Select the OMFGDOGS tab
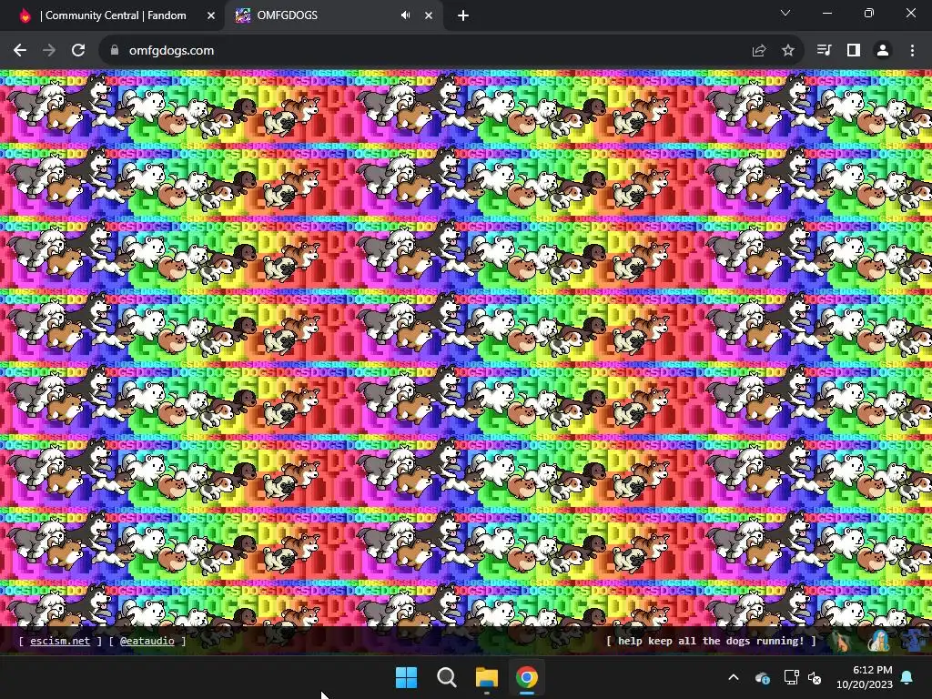Image resolution: width=932 pixels, height=699 pixels. tap(333, 15)
